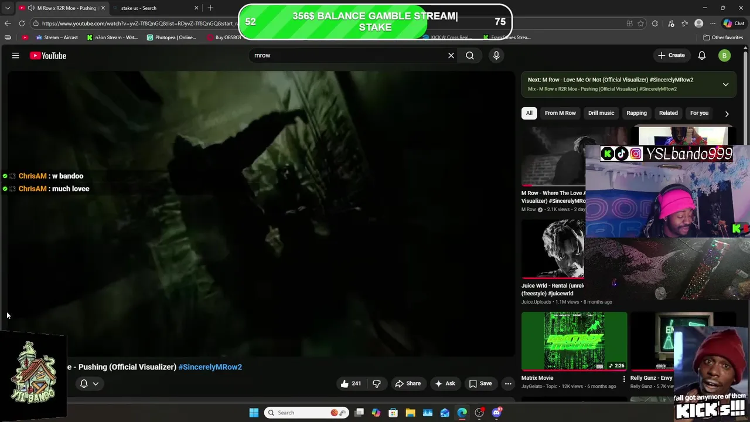Image resolution: width=750 pixels, height=422 pixels.
Task: Click the browser address bar URL
Action: [139, 23]
